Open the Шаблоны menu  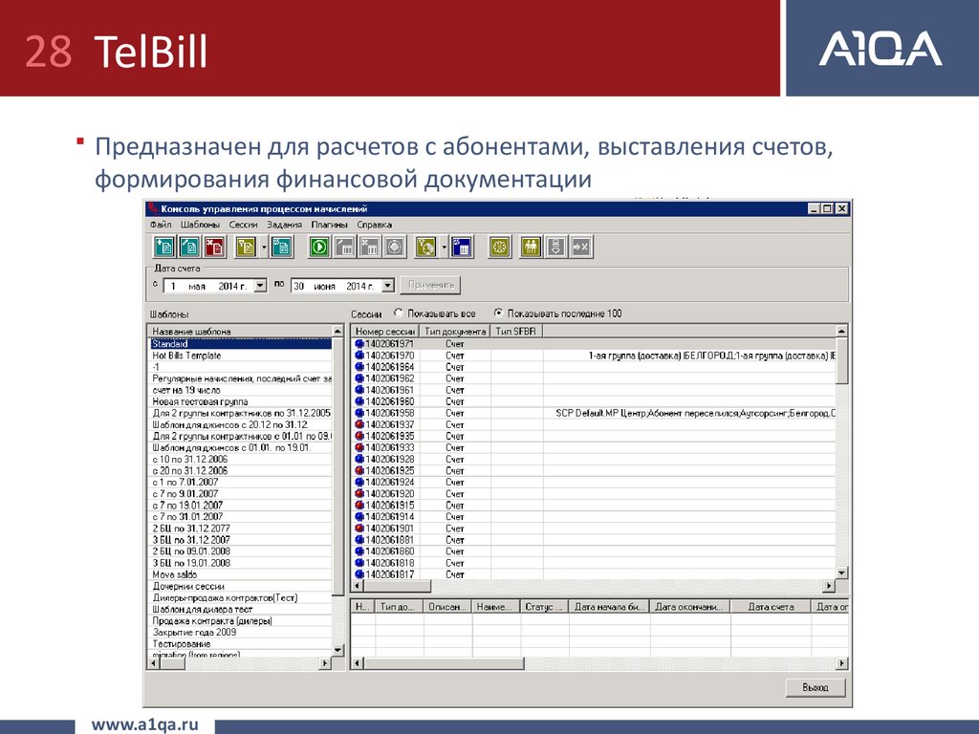click(200, 225)
